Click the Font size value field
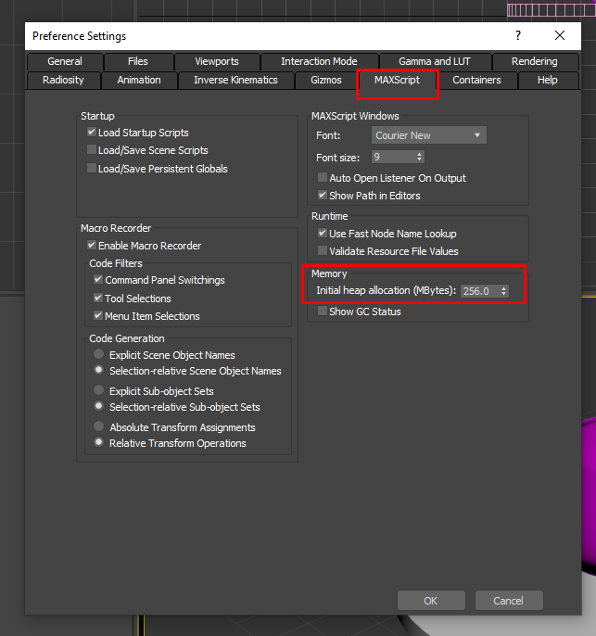 coord(393,157)
